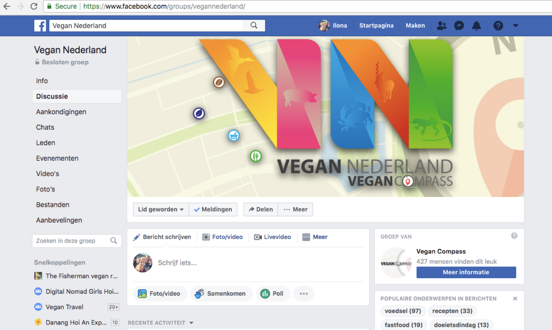Viewport: 552px width, 330px height.
Task: Click the Livevideo camera option
Action: 273,237
